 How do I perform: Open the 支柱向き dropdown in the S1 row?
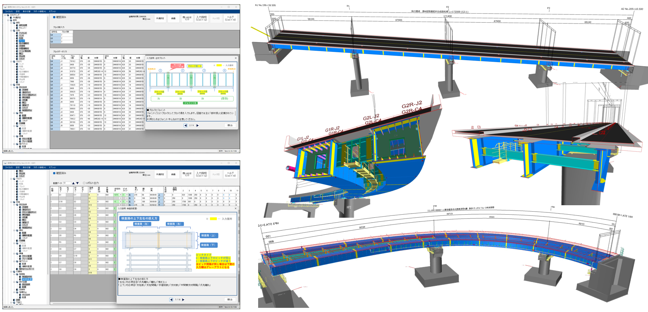[121, 195]
